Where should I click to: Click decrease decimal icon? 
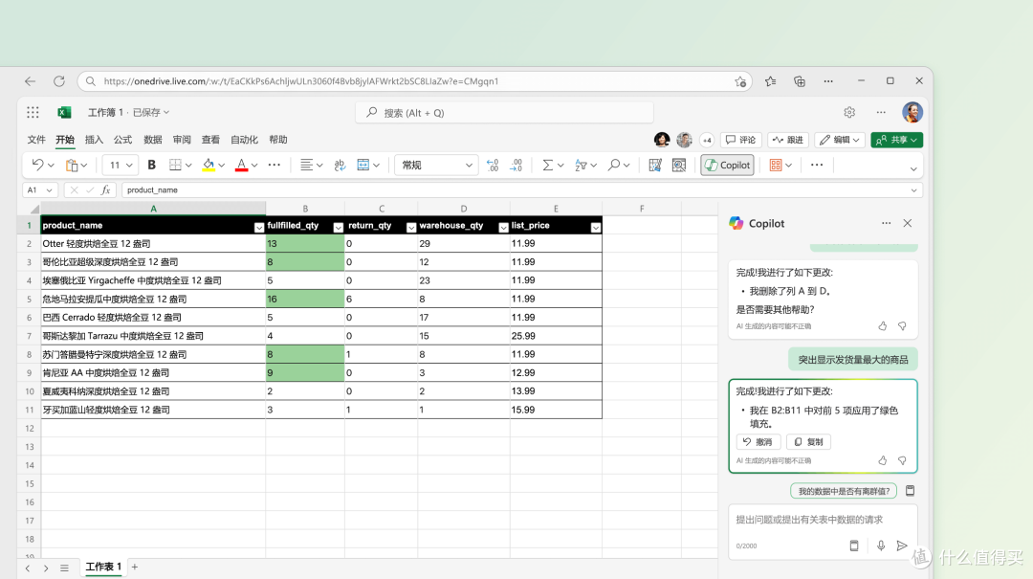pyautogui.click(x=516, y=165)
